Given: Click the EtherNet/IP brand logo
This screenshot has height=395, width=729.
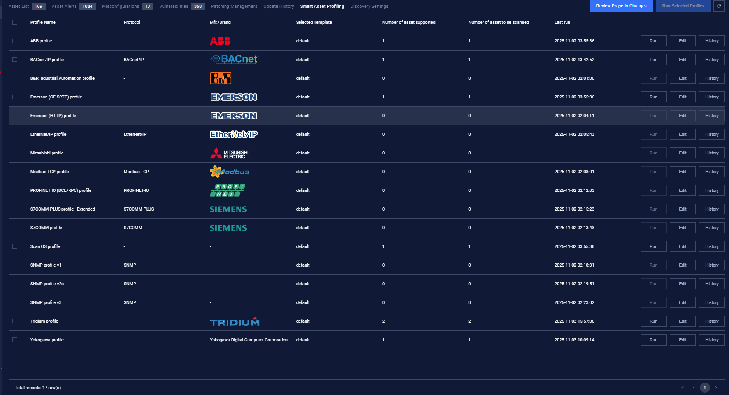Looking at the screenshot, I should pyautogui.click(x=234, y=134).
